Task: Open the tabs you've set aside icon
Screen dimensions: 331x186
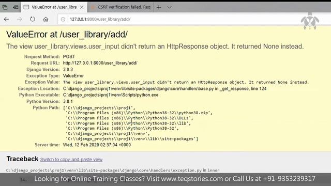Action: coord(5,7)
